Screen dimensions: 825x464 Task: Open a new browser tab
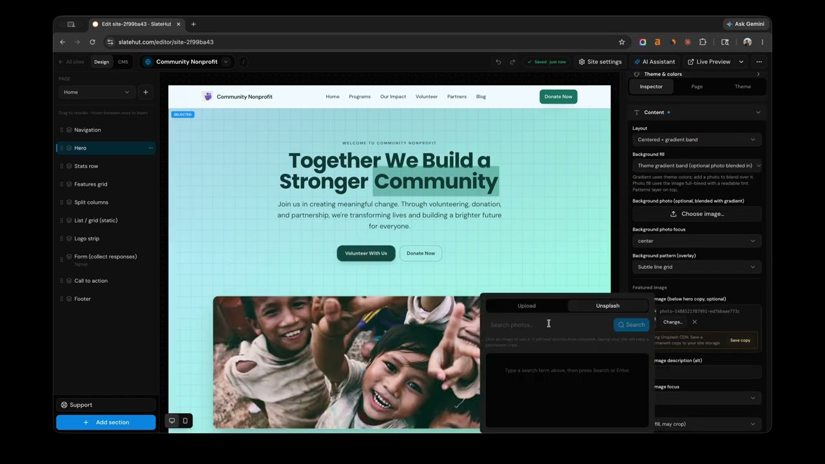(x=193, y=24)
